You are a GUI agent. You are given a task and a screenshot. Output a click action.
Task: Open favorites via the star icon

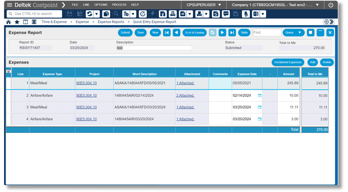pos(17,22)
